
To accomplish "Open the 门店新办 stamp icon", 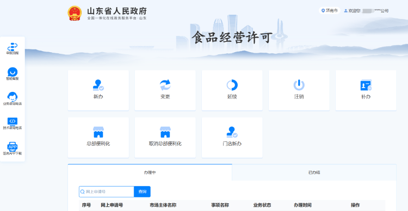I will [x=232, y=132].
